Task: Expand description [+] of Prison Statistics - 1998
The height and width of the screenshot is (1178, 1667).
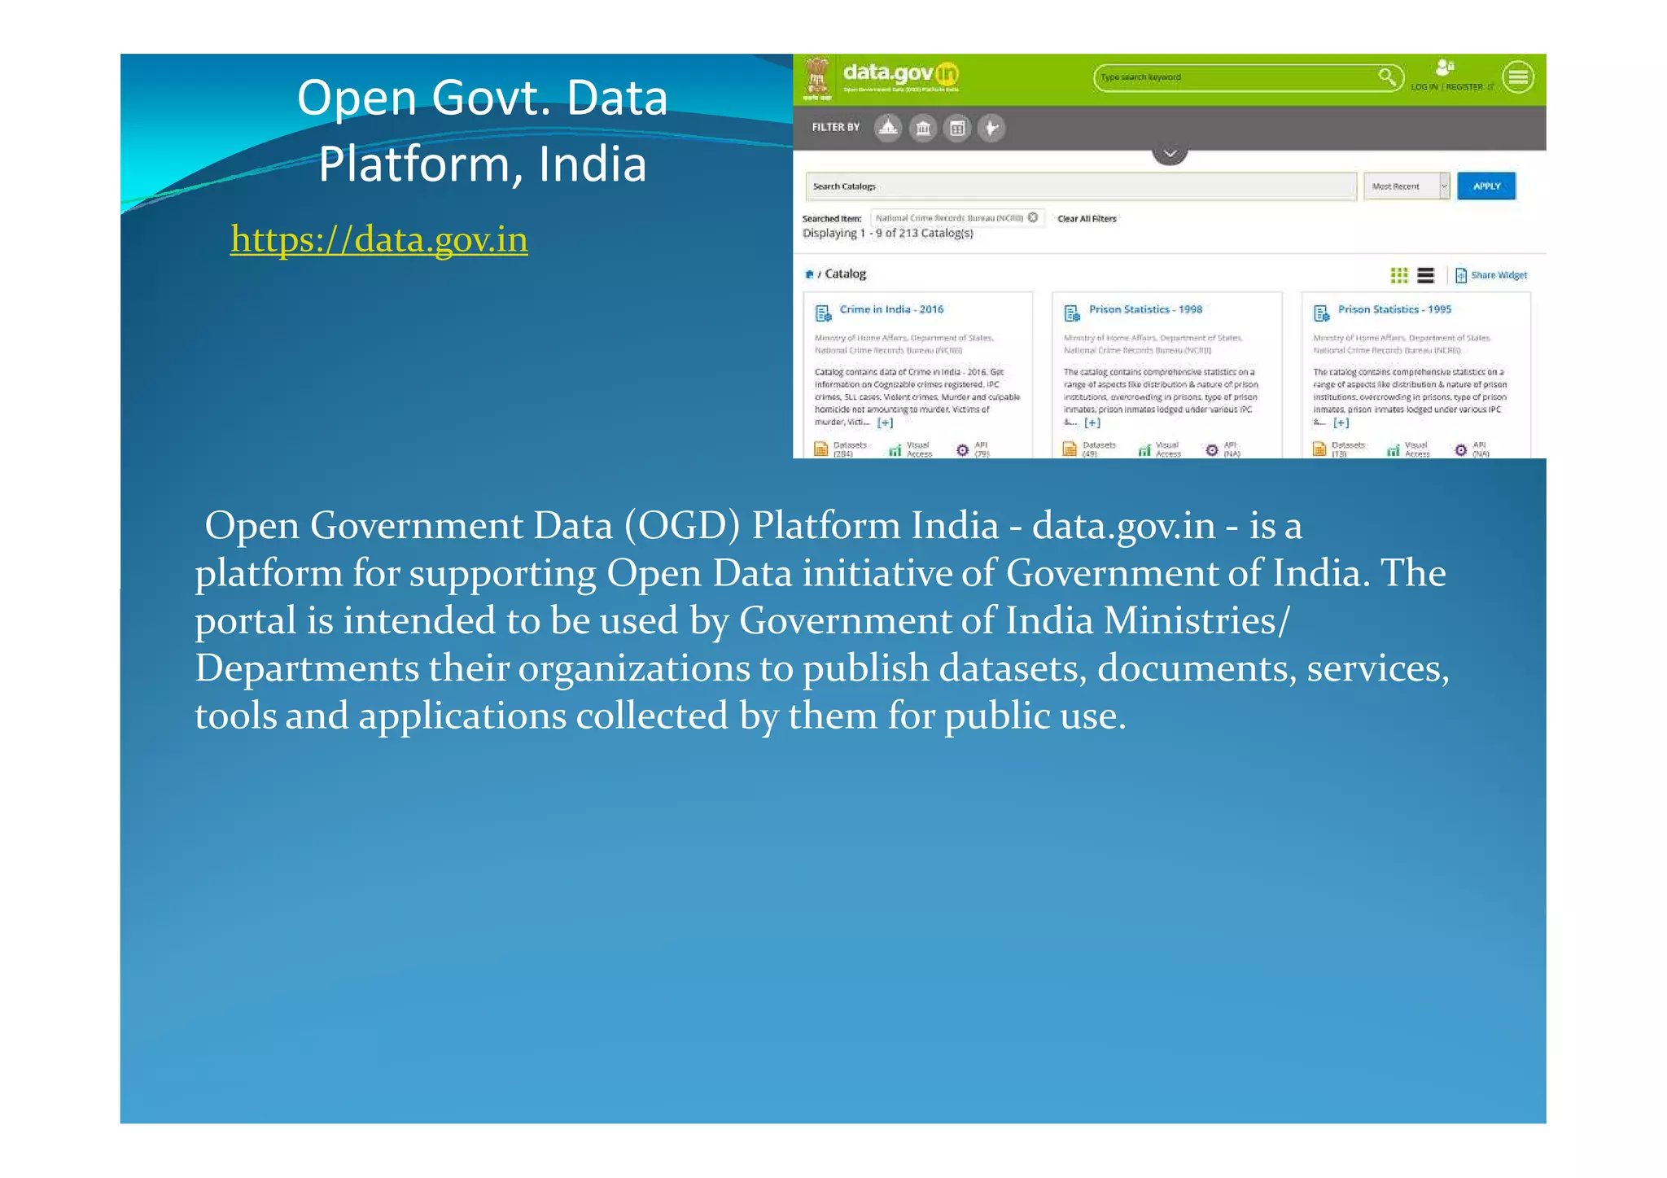Action: [x=1092, y=423]
